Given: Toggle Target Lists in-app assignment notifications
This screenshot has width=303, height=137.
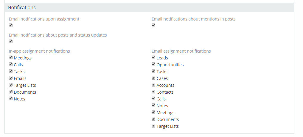Looking at the screenshot, I should (11, 85).
